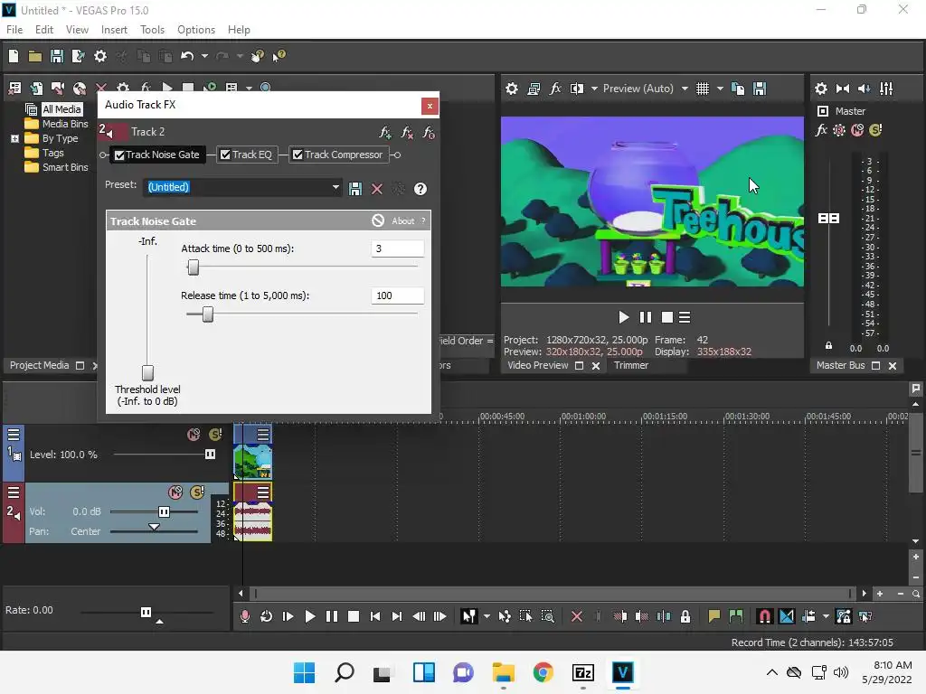The image size is (926, 694).
Task: Open the Tools menu
Action: click(x=152, y=30)
